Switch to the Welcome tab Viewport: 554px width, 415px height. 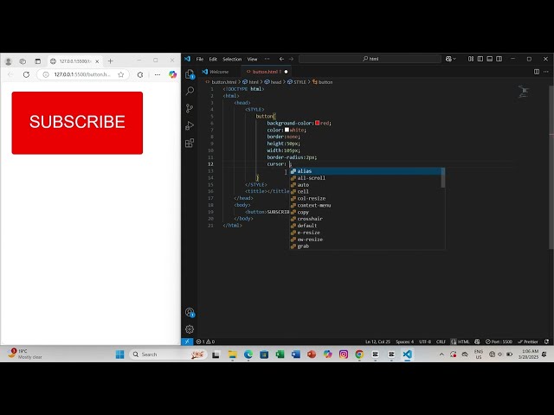[x=219, y=72]
